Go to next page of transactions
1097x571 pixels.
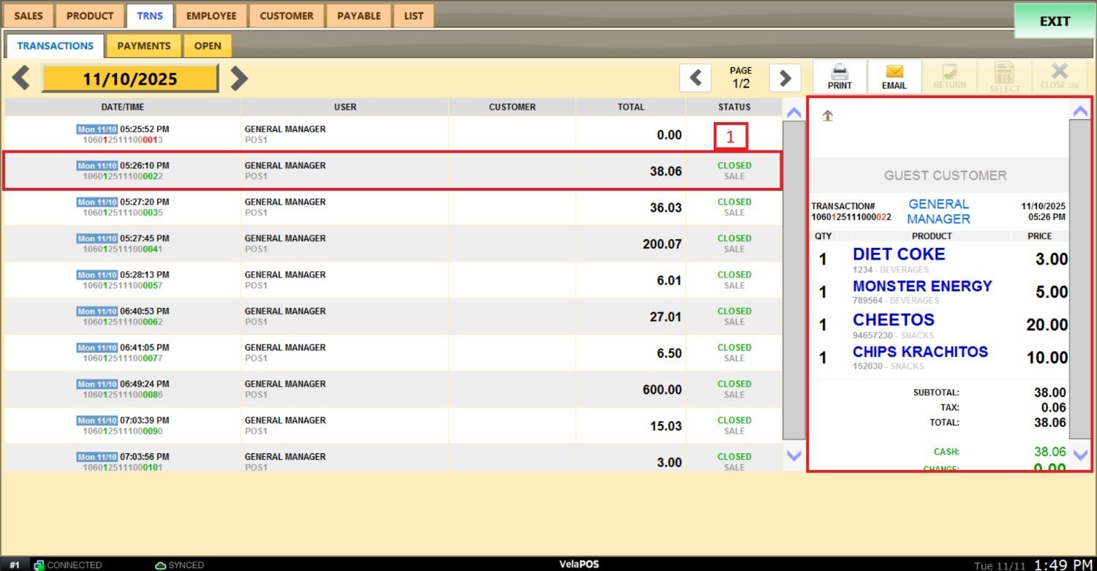point(785,77)
